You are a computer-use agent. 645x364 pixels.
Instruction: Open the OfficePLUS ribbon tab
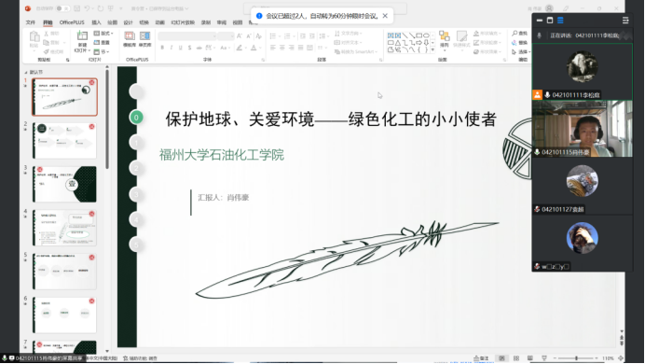tap(72, 22)
